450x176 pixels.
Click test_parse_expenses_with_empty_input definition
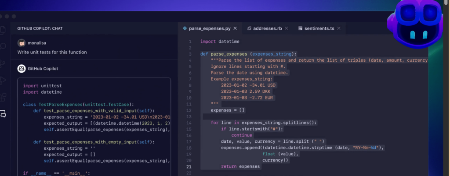94,142
